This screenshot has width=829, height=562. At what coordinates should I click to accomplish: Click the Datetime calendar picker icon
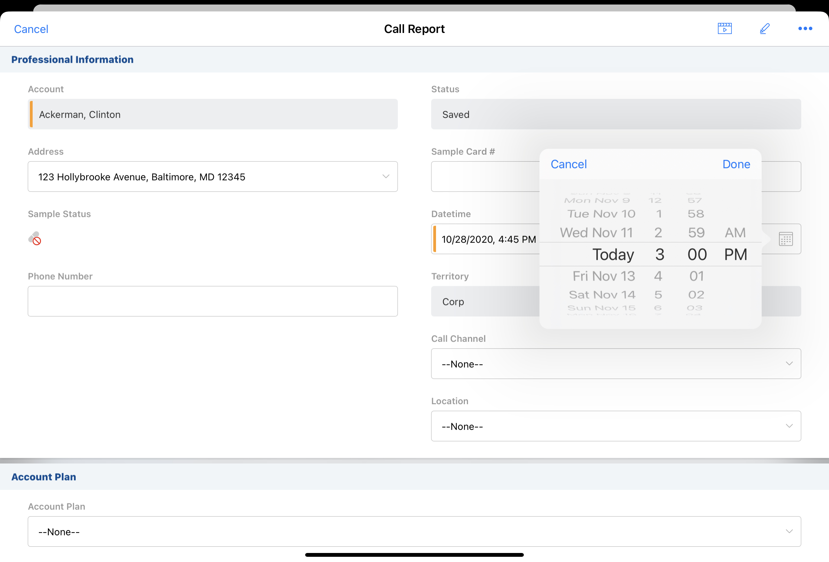click(x=786, y=239)
